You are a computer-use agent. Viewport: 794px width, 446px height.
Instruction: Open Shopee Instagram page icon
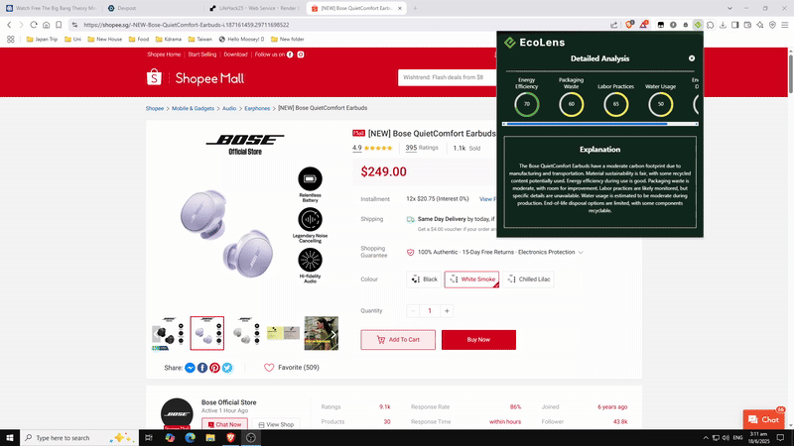(x=301, y=55)
